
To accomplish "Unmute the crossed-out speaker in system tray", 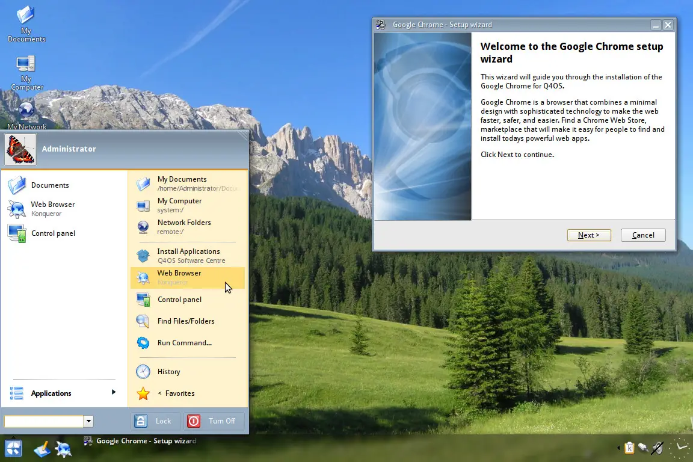I will point(656,448).
